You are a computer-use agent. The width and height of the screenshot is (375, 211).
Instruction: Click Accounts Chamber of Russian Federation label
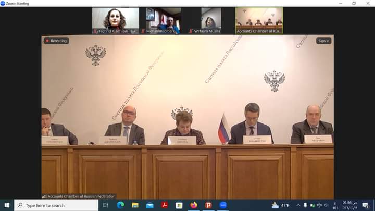[82, 196]
